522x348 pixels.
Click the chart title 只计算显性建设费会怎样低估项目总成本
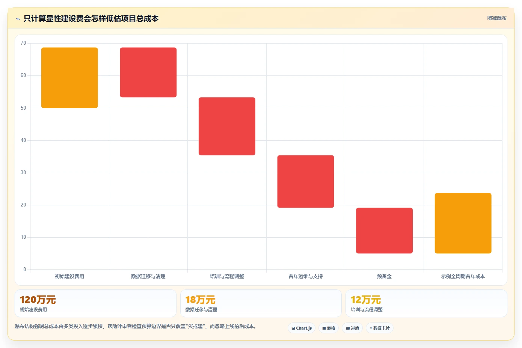point(91,18)
